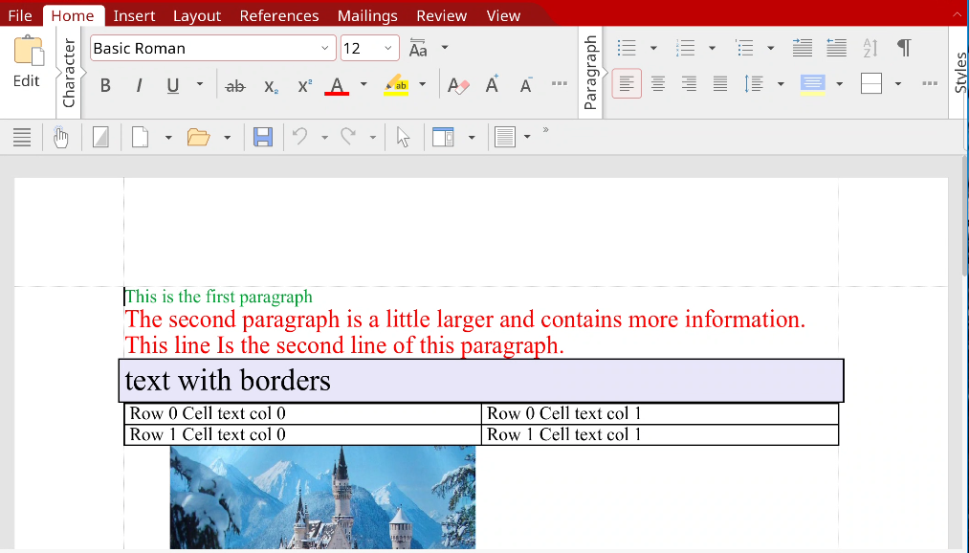
Task: Enable justified paragraph alignment
Action: point(720,83)
